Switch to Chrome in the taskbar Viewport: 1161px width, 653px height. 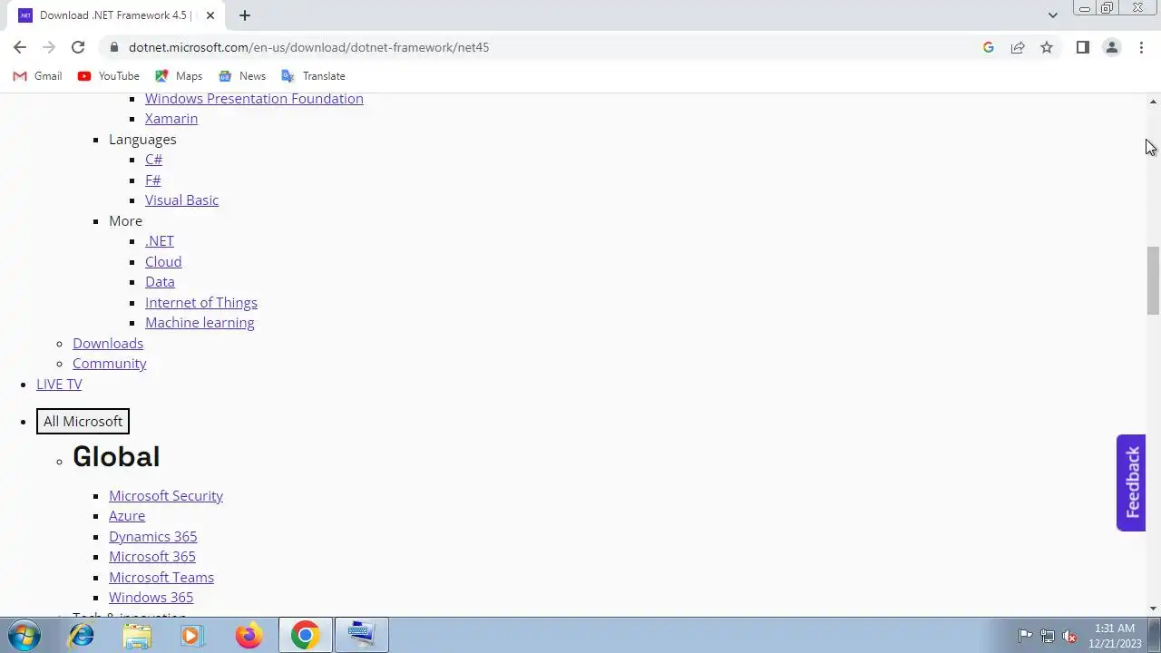(305, 636)
